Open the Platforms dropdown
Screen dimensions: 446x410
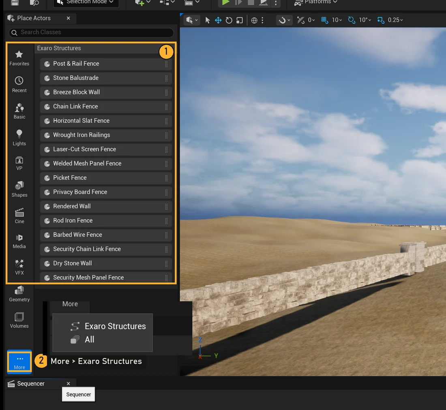(x=316, y=2)
